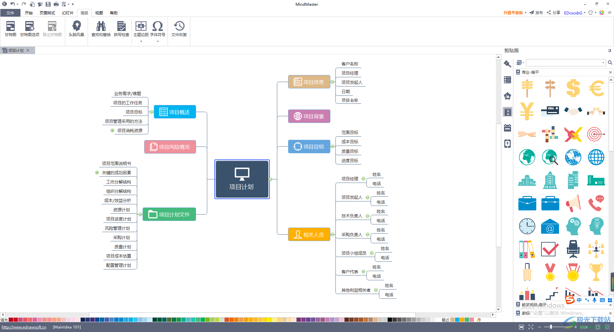Select the yen sign clipart
The width and height of the screenshot is (614, 332).
[x=527, y=111]
